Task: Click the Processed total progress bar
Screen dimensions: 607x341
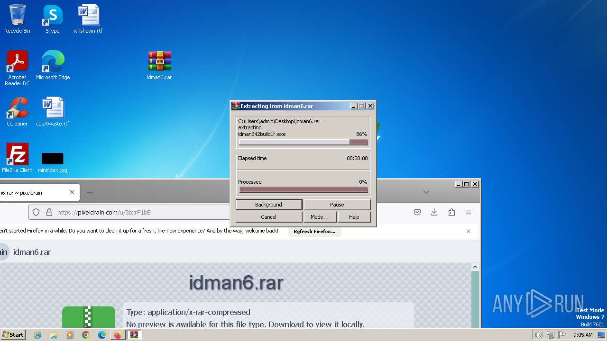Action: [303, 189]
